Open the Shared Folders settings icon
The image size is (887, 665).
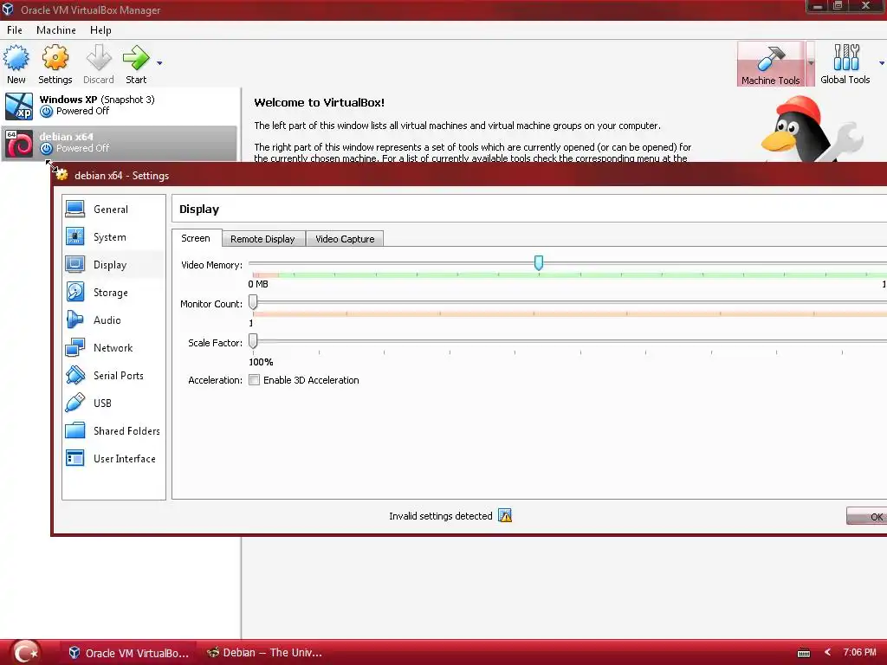click(74, 431)
